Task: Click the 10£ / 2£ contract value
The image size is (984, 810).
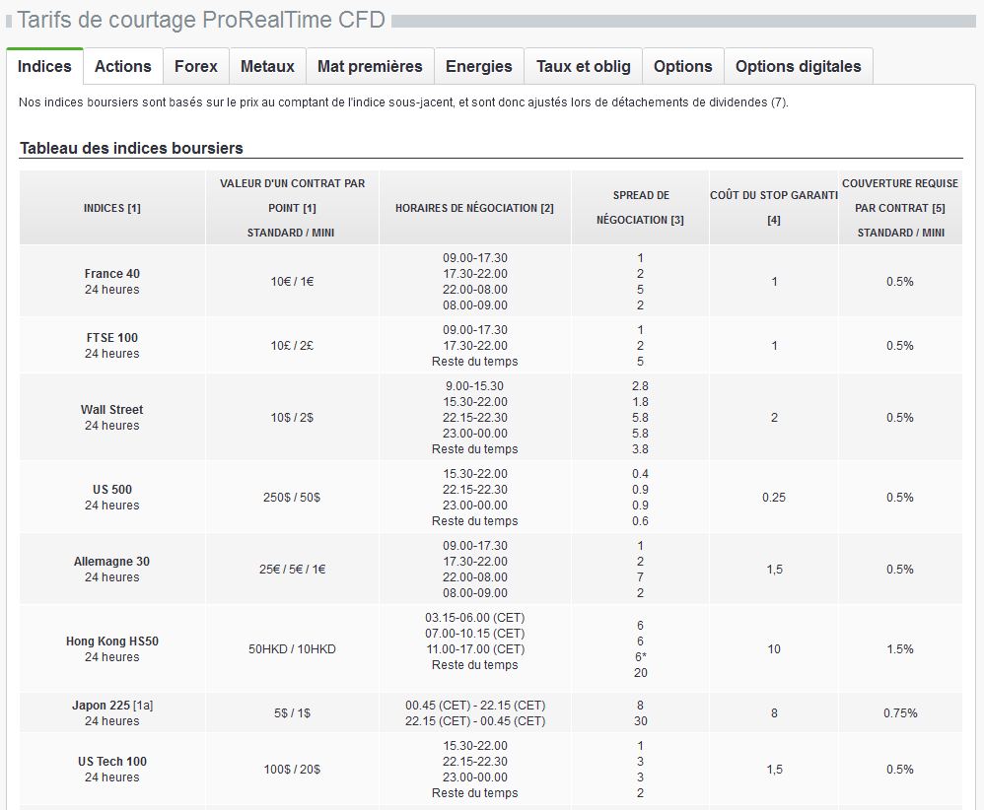Action: (x=292, y=346)
